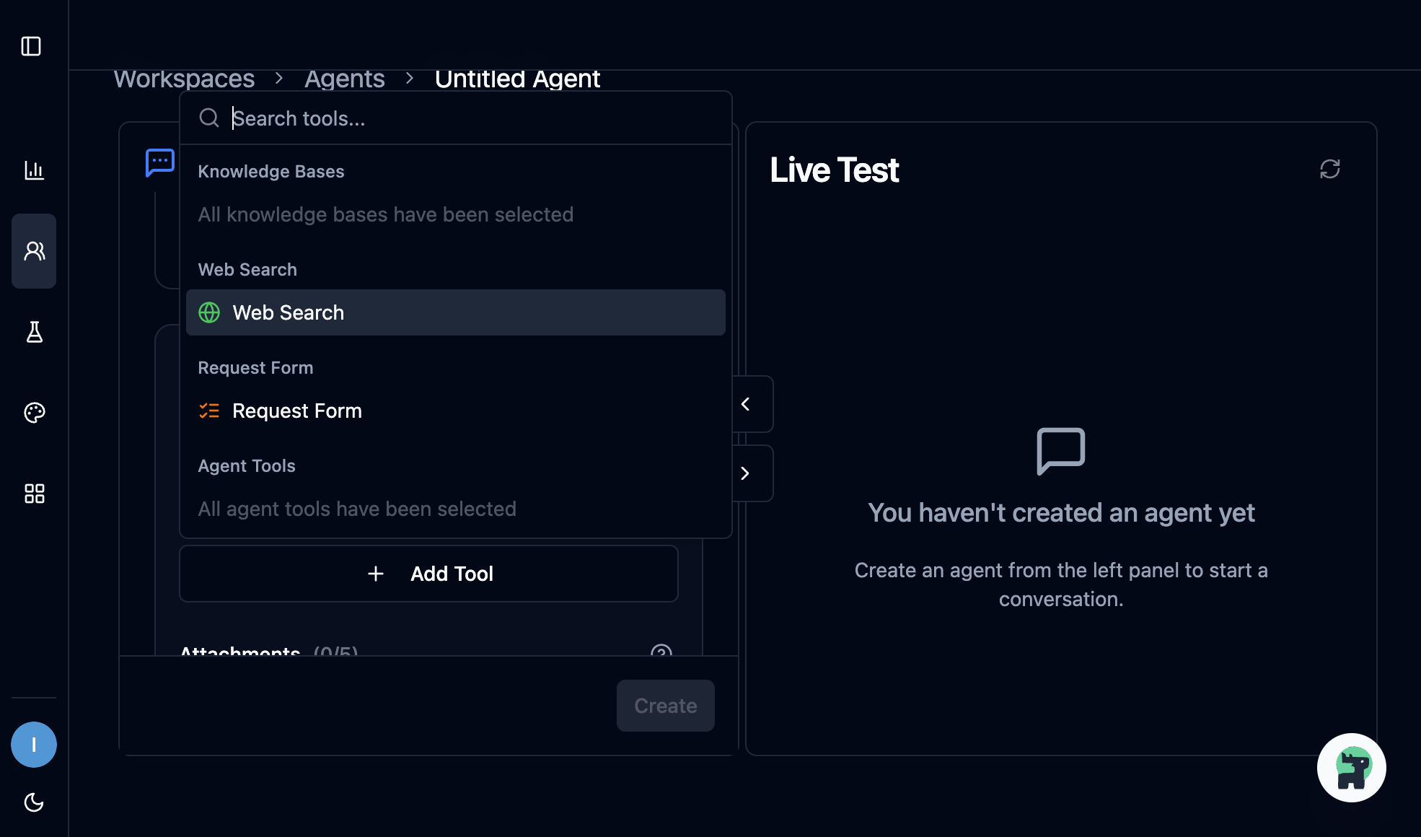The height and width of the screenshot is (837, 1421).
Task: Collapse the left panel using the chevron
Action: (x=745, y=404)
